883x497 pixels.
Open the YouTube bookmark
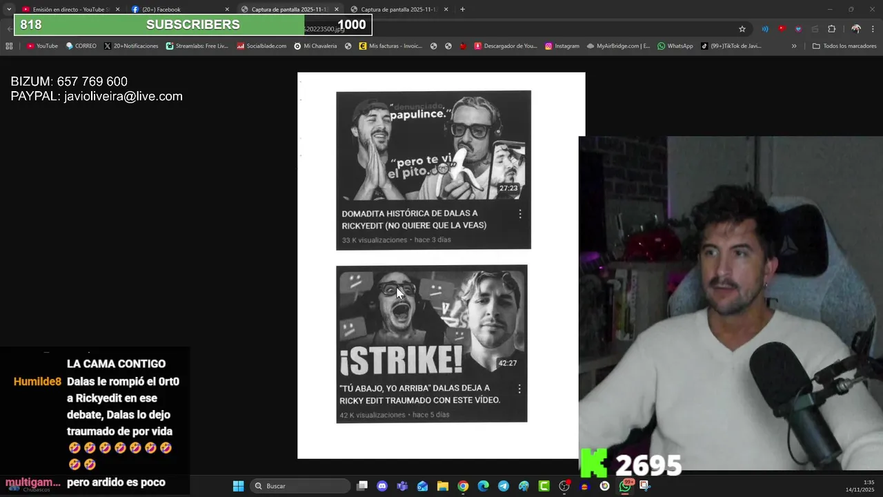(x=42, y=46)
